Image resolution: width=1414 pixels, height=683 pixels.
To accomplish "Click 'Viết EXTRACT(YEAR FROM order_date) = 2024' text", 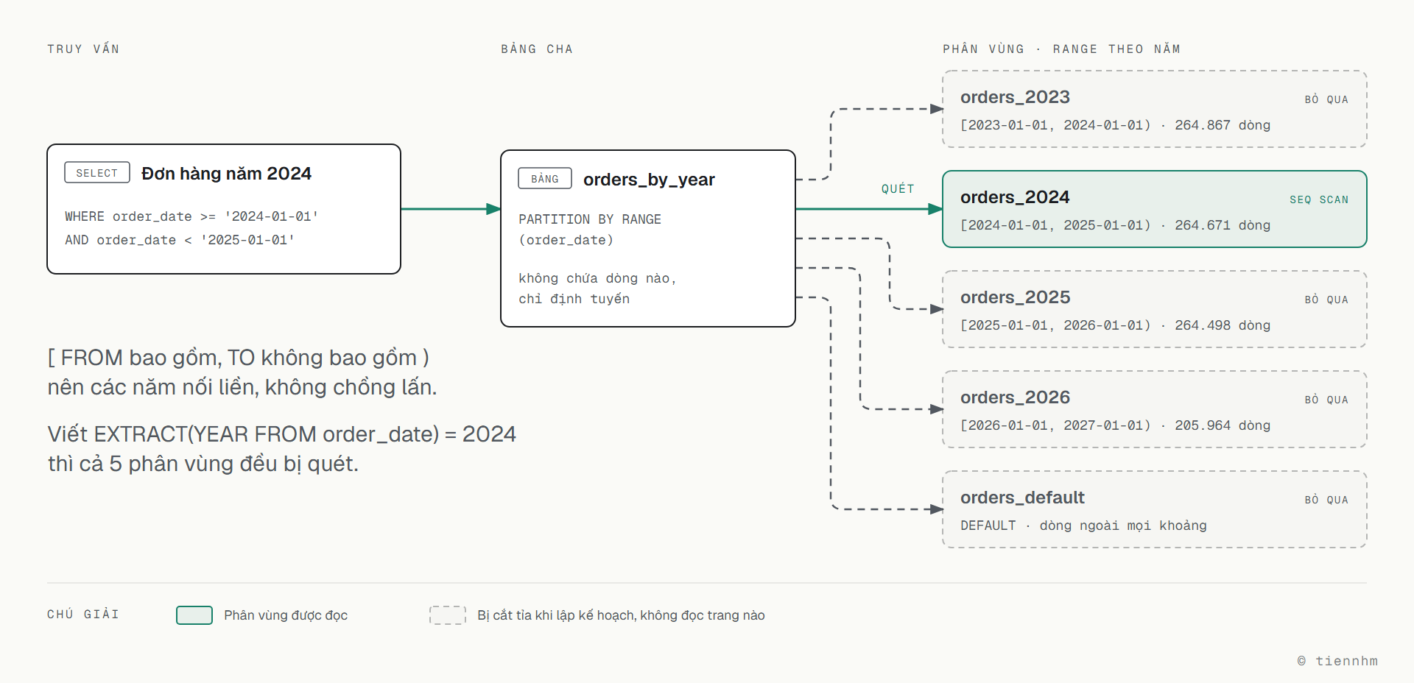I will (x=282, y=434).
